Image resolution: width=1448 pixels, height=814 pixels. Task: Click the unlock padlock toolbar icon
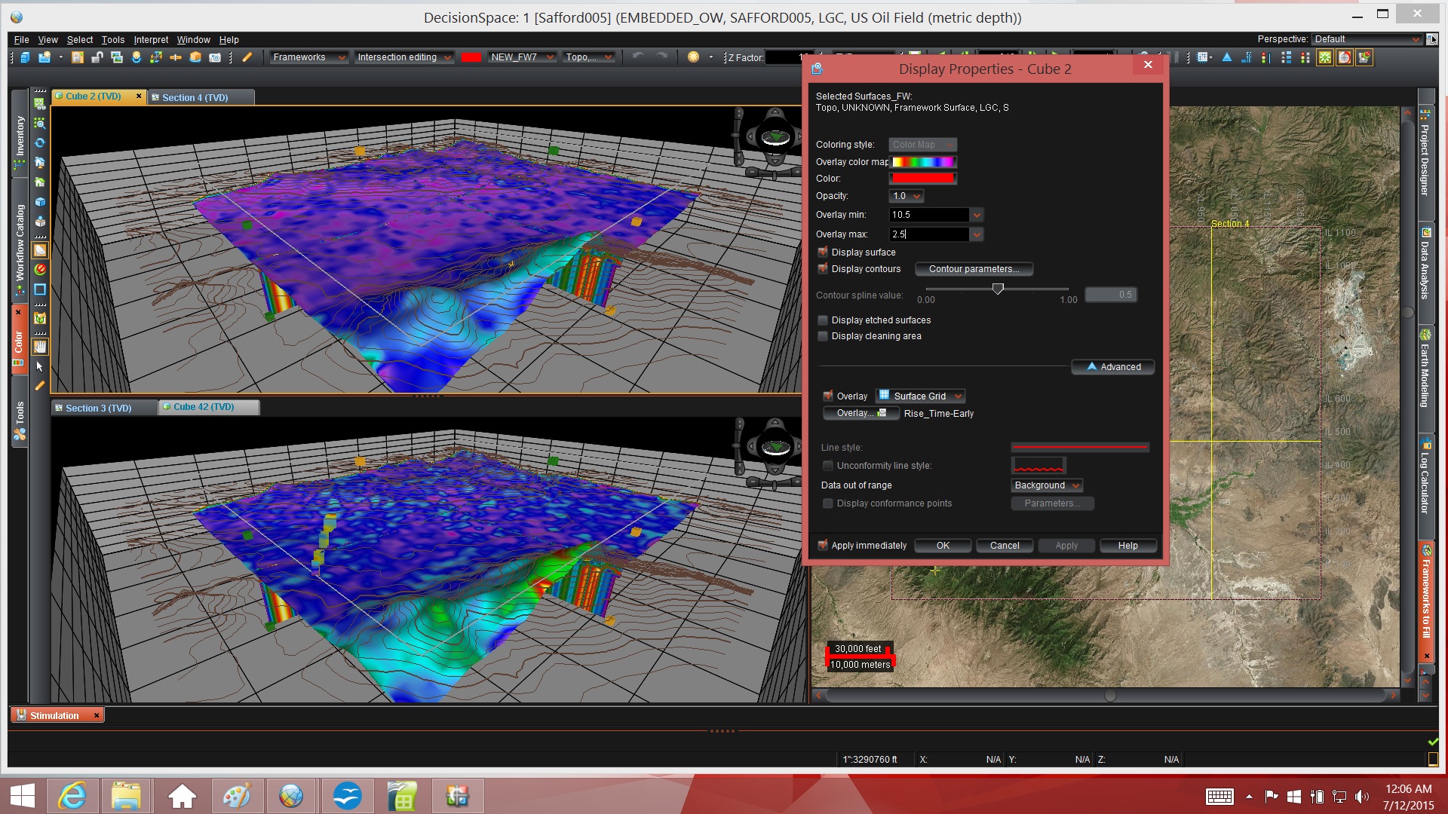point(97,57)
